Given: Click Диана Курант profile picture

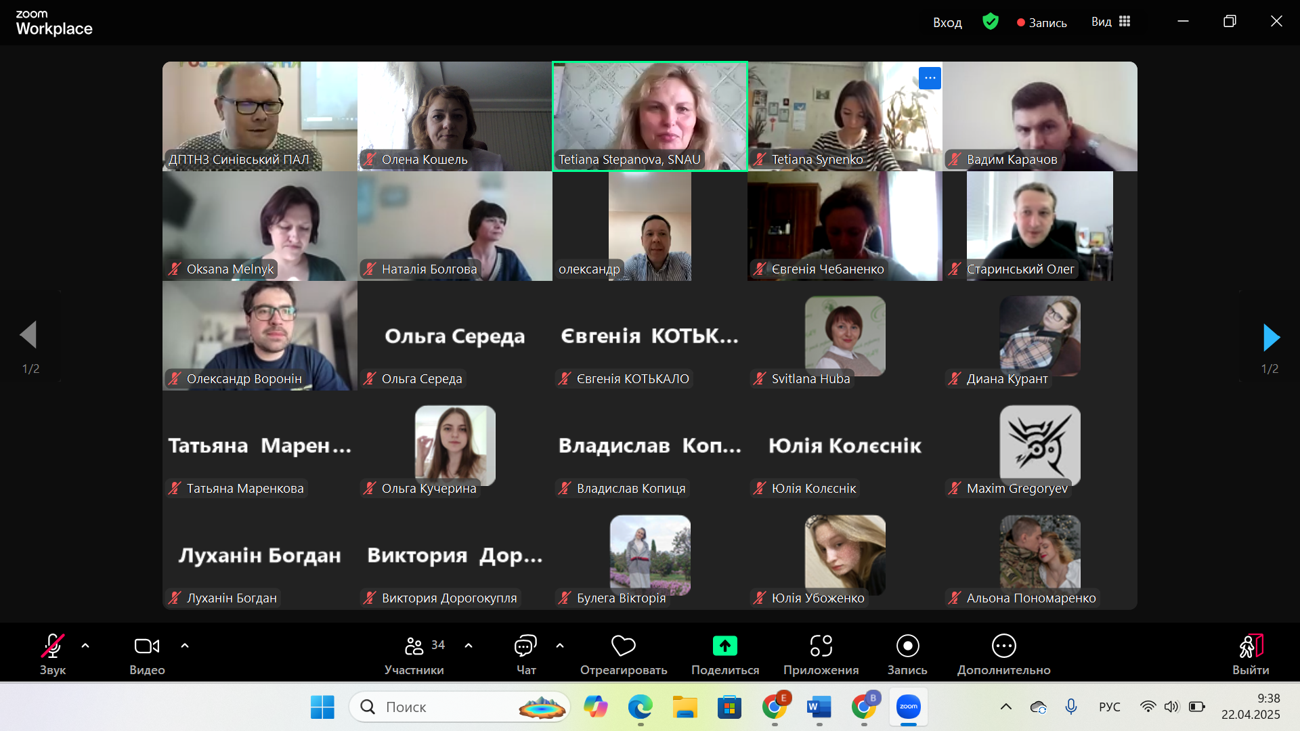Looking at the screenshot, I should click(1040, 336).
